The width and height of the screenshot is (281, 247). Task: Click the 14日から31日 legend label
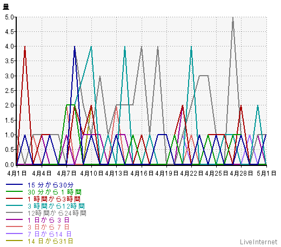(x=50, y=241)
